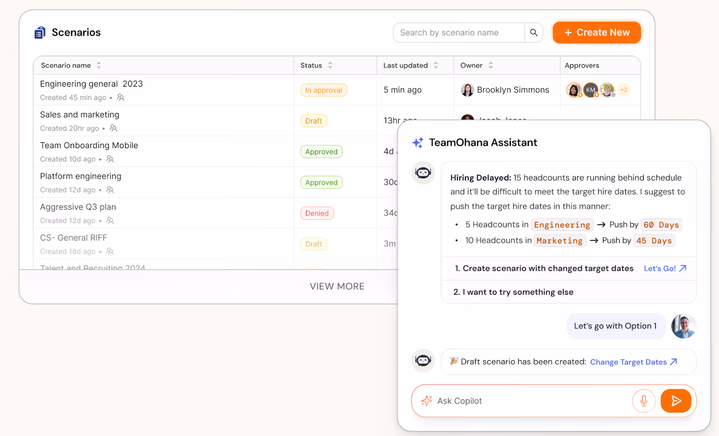Open the Engineering general 2023 scenario
This screenshot has width=719, height=436.
[x=91, y=84]
